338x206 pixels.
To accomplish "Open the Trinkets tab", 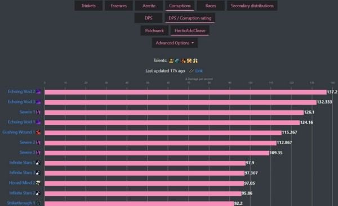I will click(88, 6).
